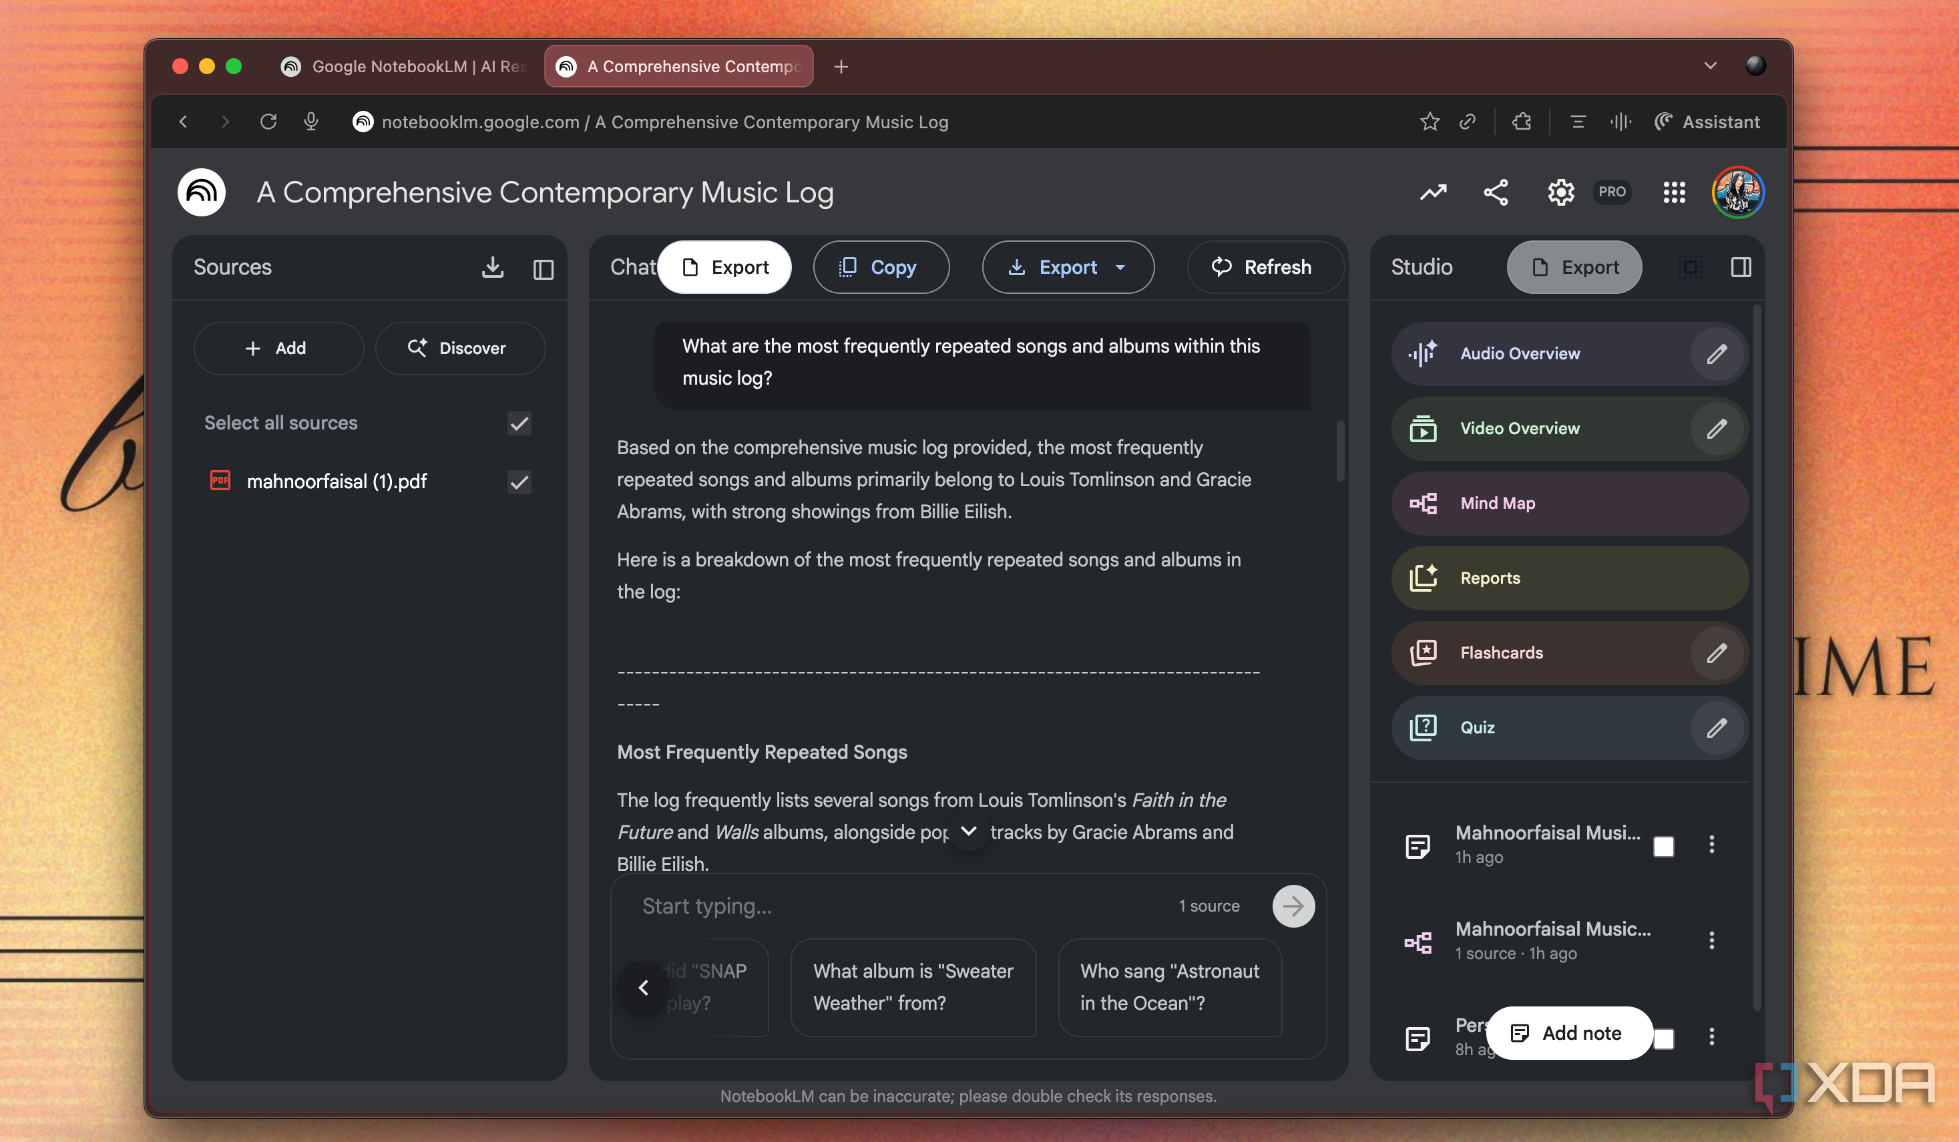Open the Google apps grid icon
Screen dimensions: 1959x1142
coord(1674,192)
